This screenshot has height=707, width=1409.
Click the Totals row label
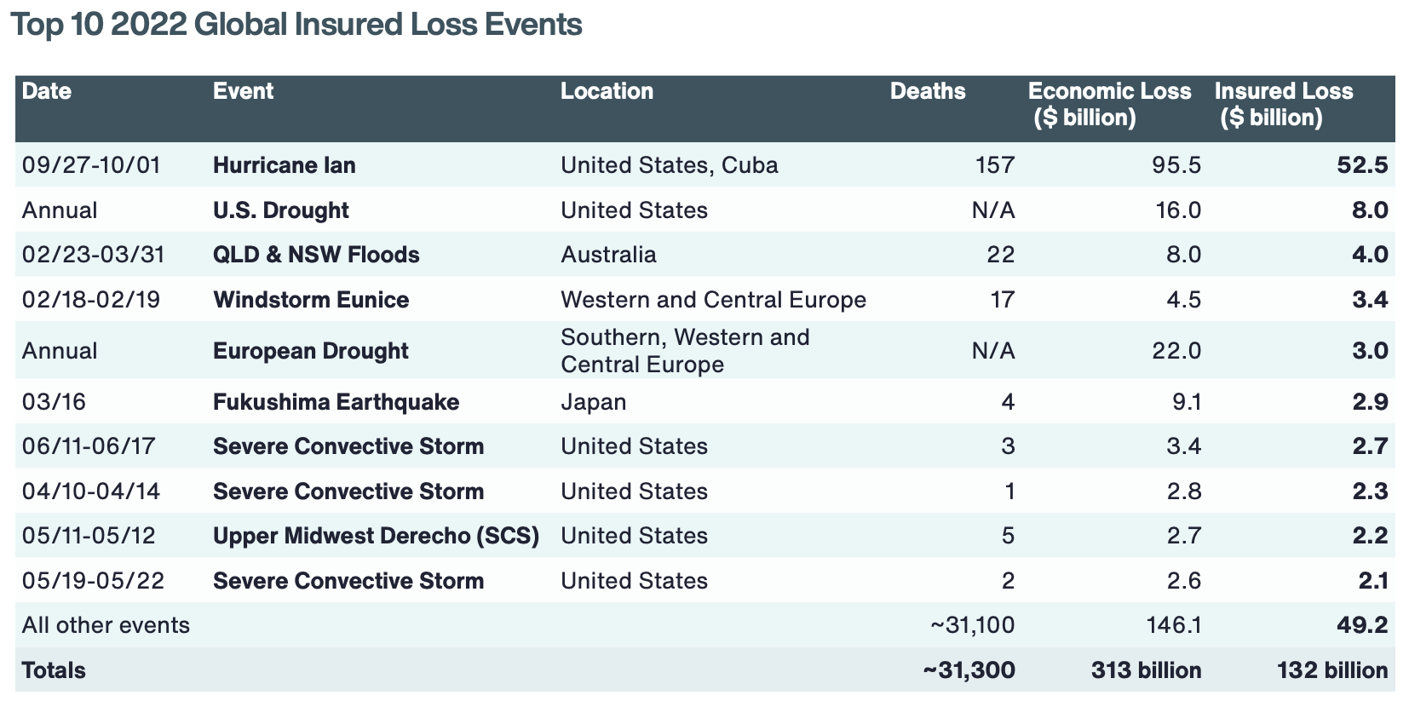(x=54, y=670)
